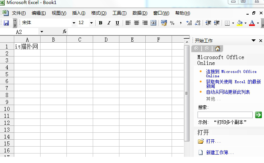264x163 pixels.
Task: Open the 工具(T) menu
Action: (x=119, y=13)
